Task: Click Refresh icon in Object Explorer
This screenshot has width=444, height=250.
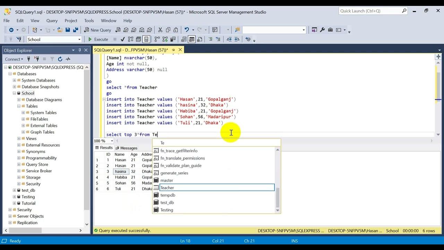Action: [60, 59]
